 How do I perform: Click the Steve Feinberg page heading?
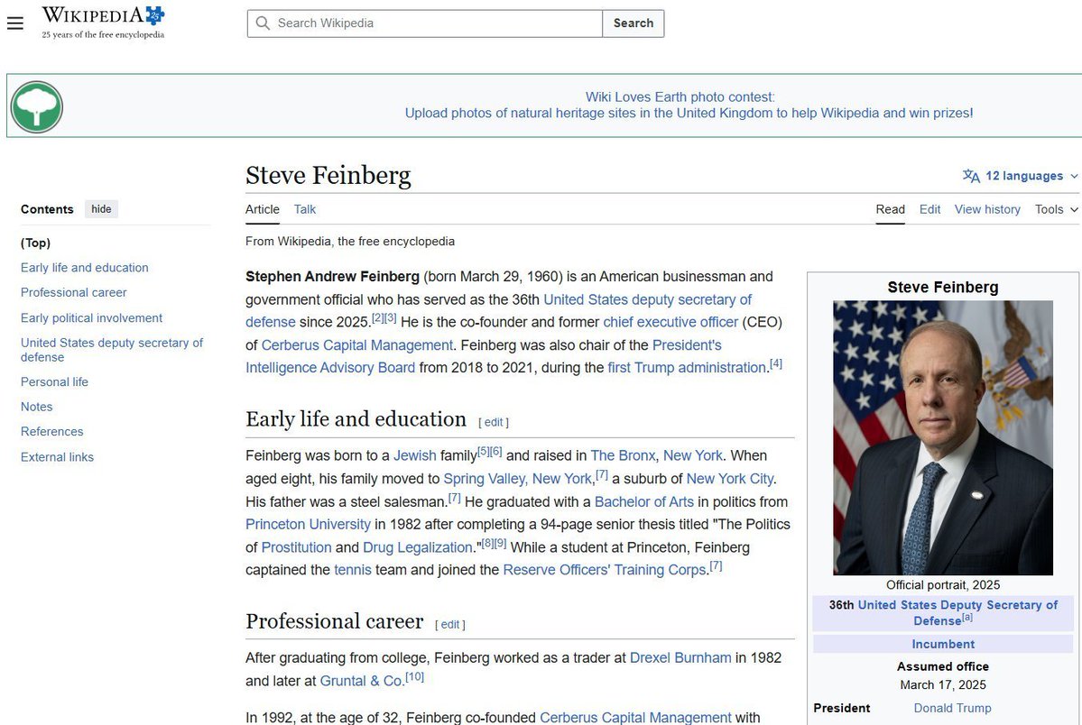click(x=328, y=175)
